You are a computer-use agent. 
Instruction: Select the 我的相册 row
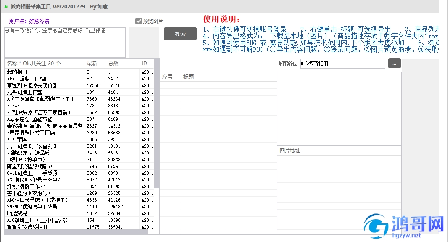pos(80,72)
